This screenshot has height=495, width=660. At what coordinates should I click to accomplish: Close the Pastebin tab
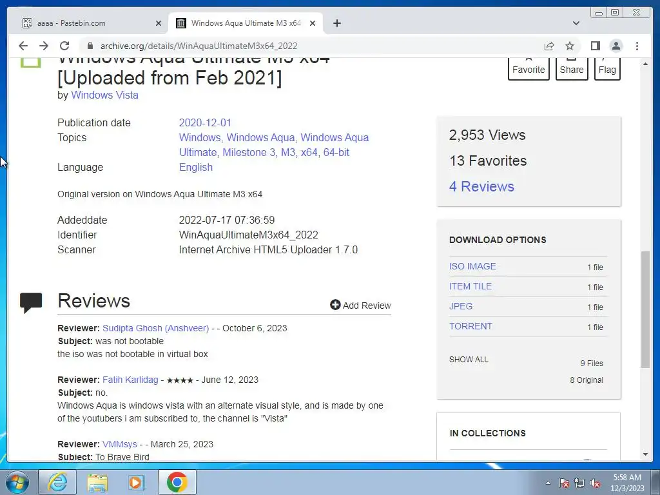coord(159,23)
